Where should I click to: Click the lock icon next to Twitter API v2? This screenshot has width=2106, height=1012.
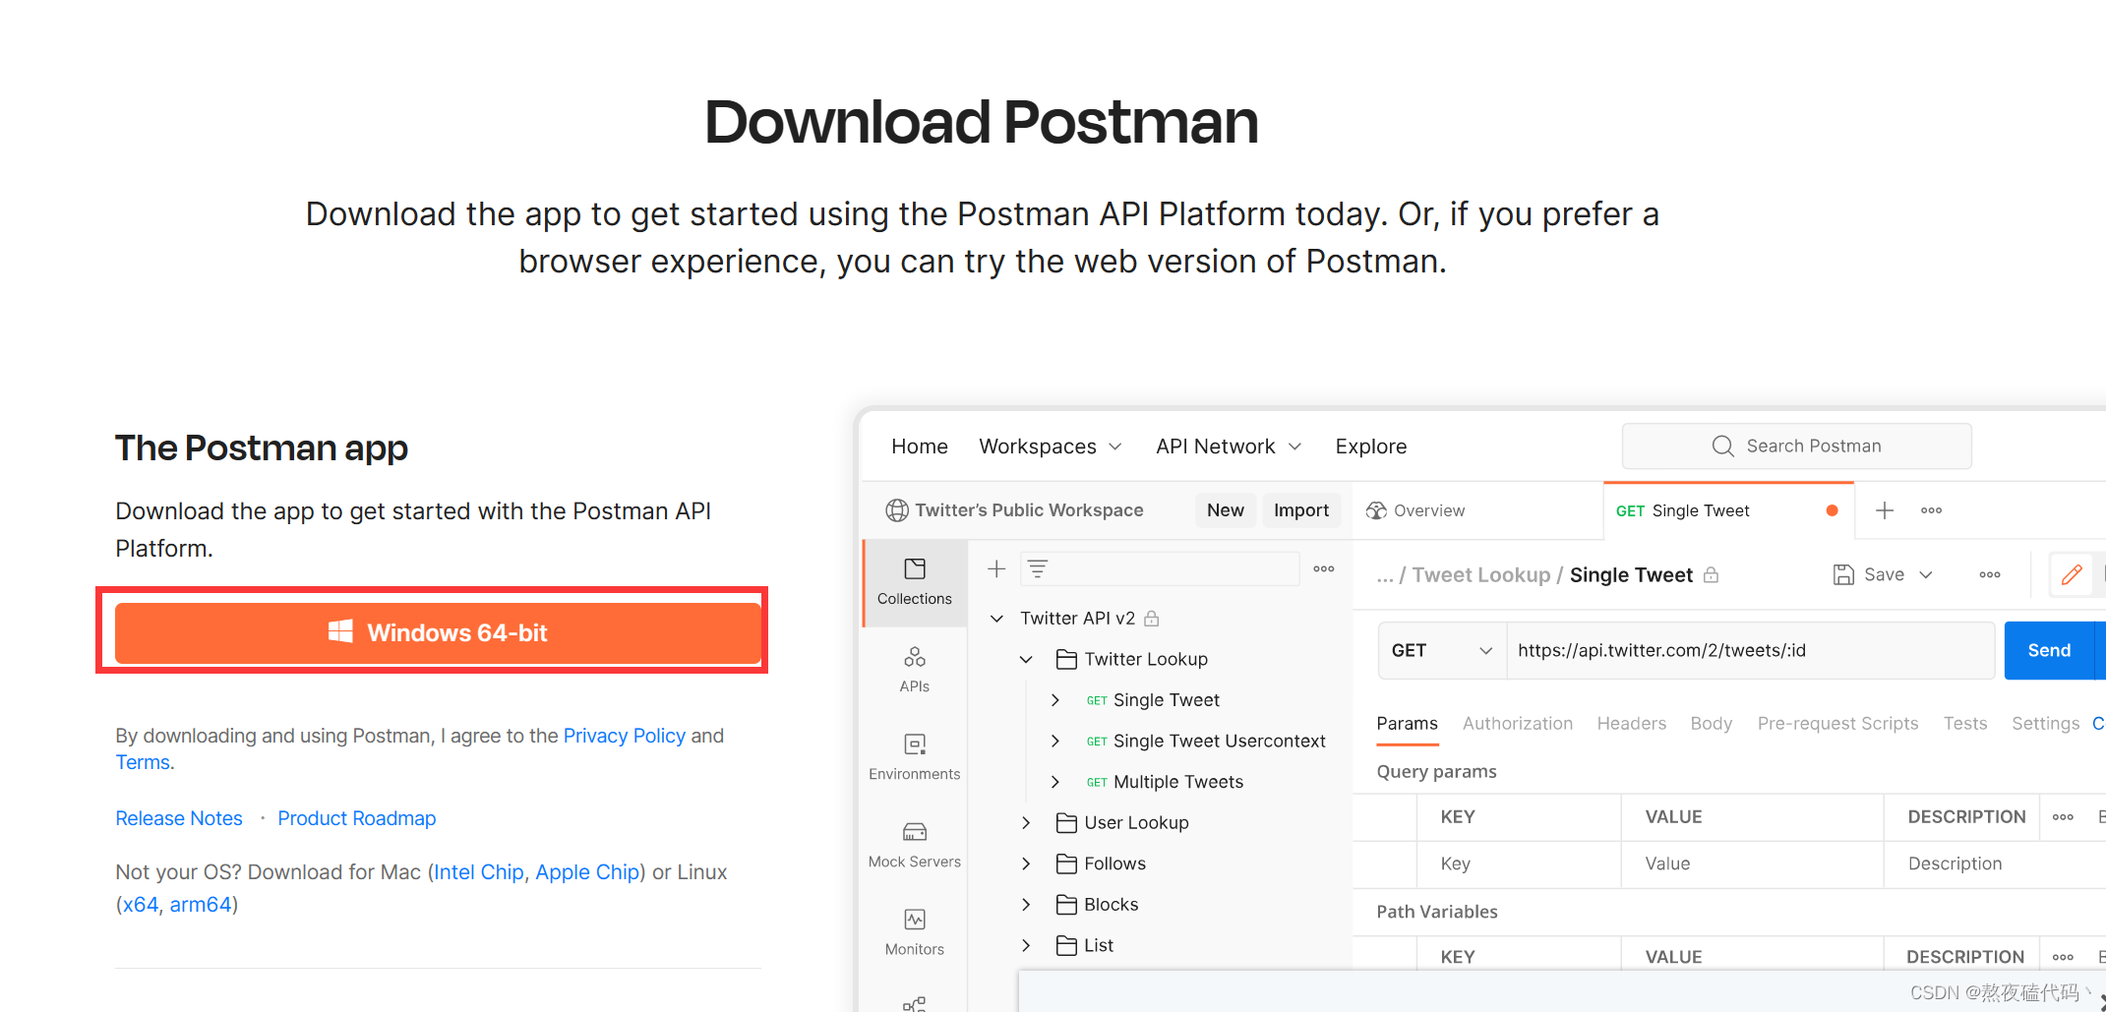1152,618
